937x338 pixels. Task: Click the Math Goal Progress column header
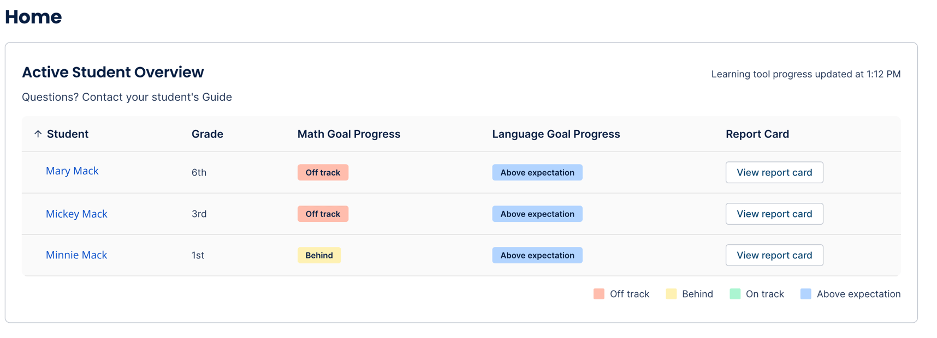click(349, 134)
